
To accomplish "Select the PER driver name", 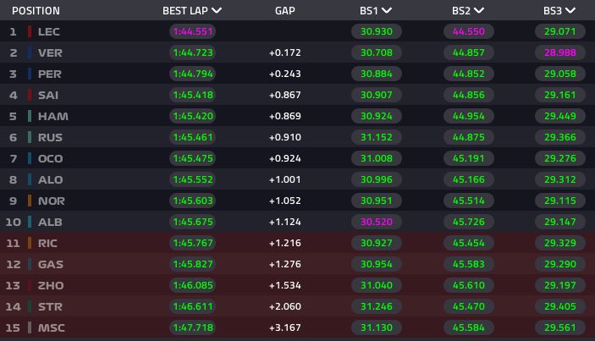I will tap(49, 74).
